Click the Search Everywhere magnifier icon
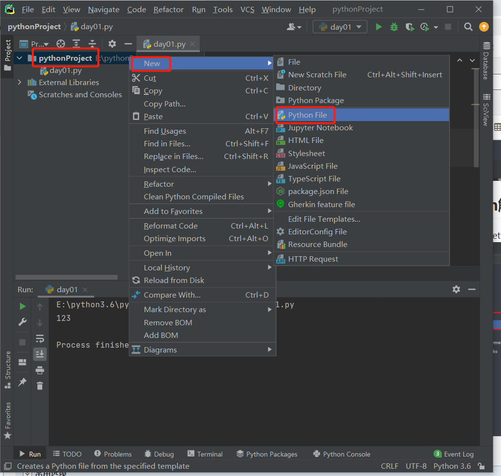Screen dimensions: 501x476 tap(468, 27)
